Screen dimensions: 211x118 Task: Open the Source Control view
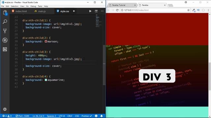pyautogui.click(x=5, y=31)
